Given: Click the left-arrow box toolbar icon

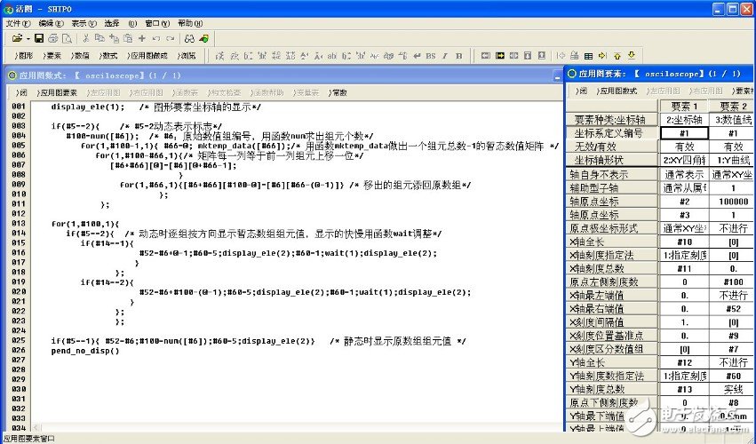Looking at the screenshot, I should click(486, 56).
